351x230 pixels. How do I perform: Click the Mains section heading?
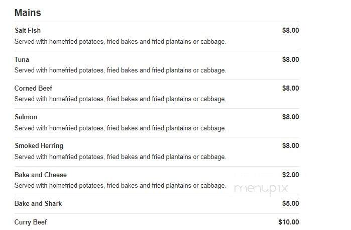[x=28, y=13]
